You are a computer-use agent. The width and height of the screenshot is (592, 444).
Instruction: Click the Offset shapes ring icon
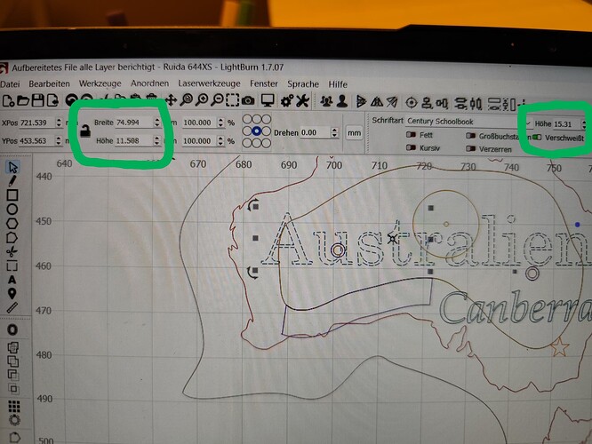pyautogui.click(x=12, y=330)
